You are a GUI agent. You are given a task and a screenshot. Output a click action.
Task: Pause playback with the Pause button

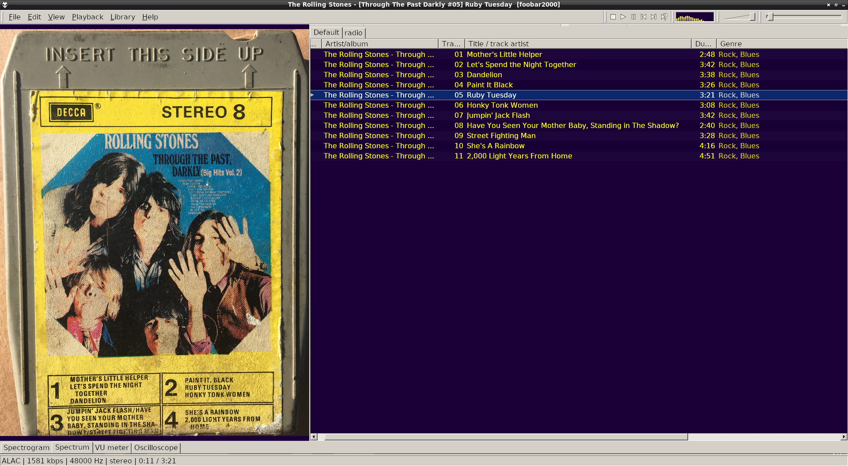[x=633, y=17]
